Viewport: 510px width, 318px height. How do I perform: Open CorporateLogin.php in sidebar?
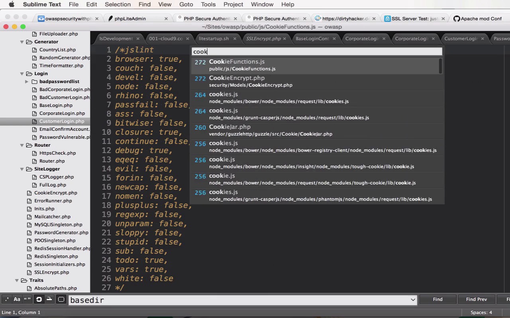[x=62, y=113]
